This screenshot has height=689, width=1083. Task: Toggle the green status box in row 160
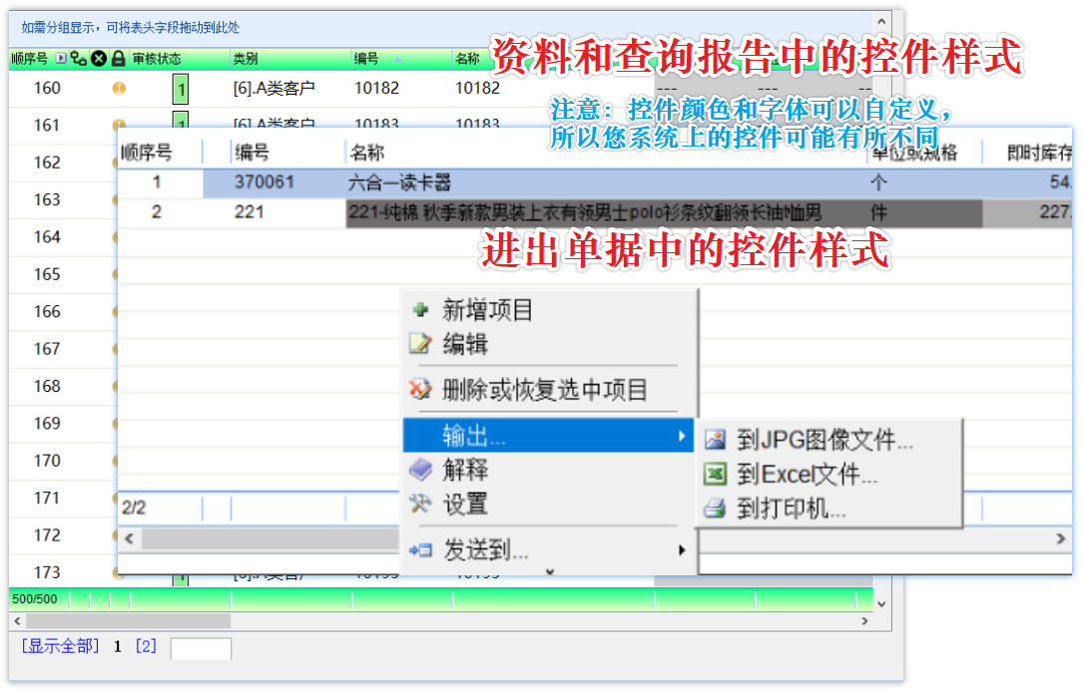180,89
